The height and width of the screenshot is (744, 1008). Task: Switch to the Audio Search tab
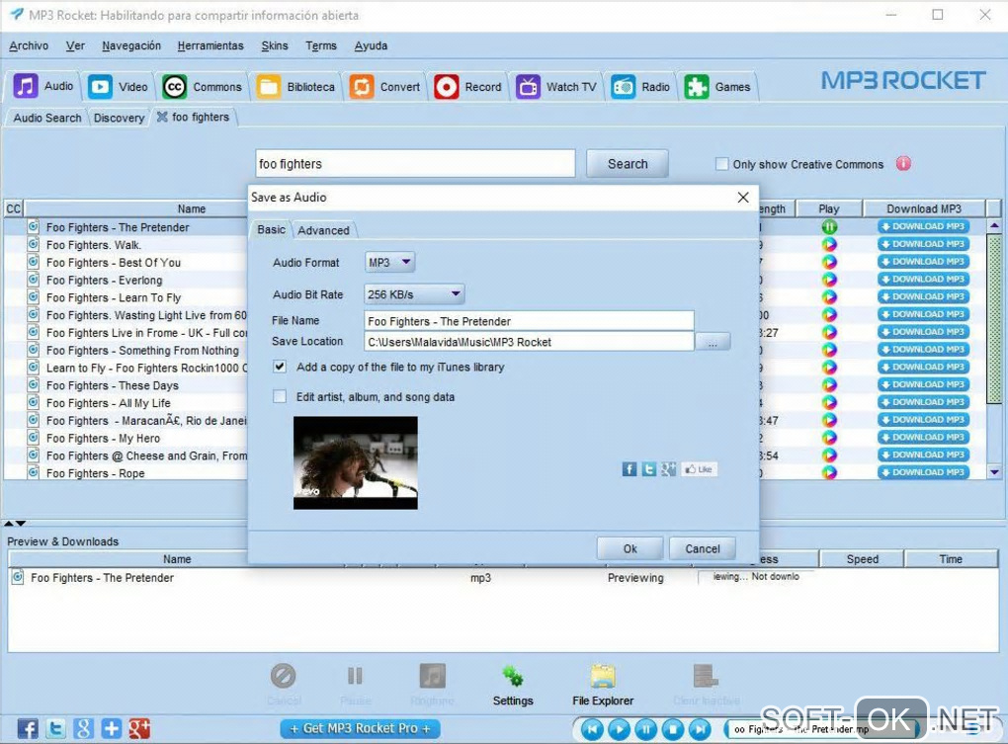click(x=46, y=118)
